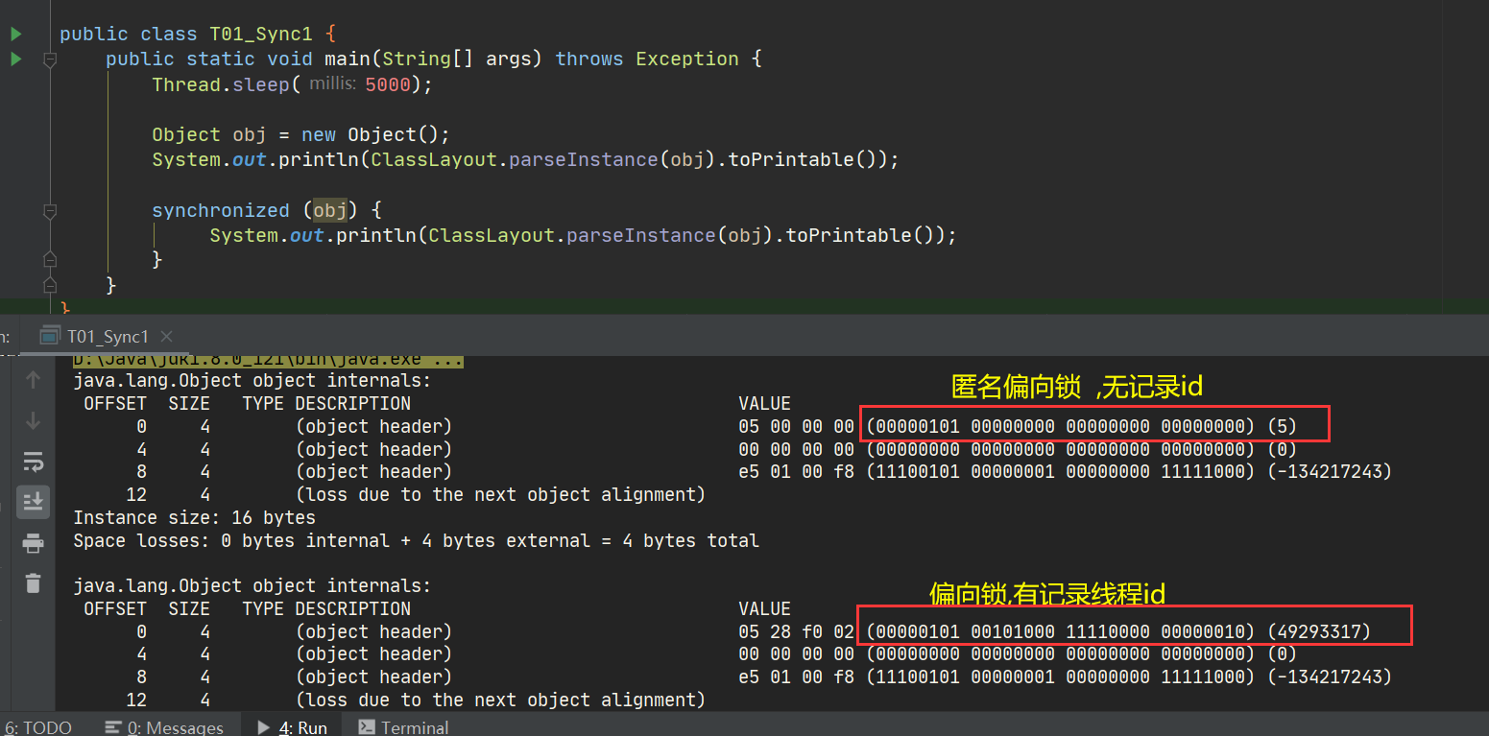Click the millis value 5000
This screenshot has height=736, width=1489.
click(x=388, y=84)
